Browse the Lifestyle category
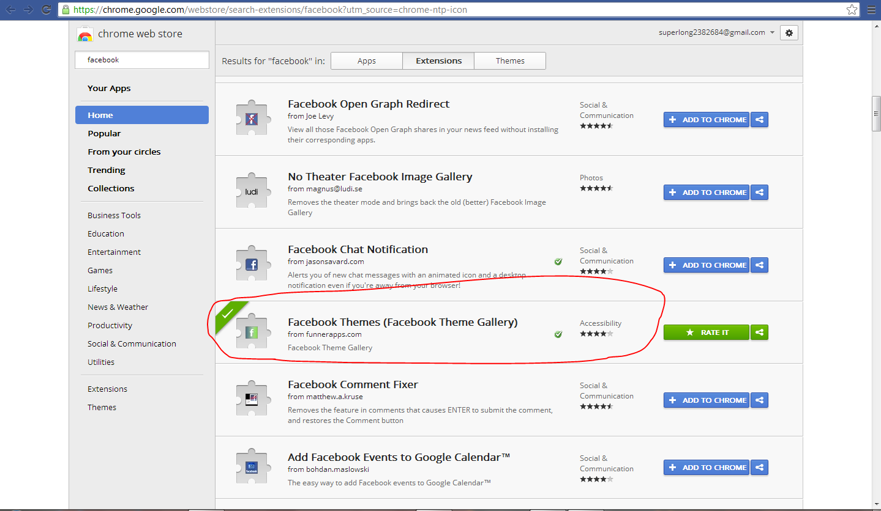Viewport: 881px width, 511px height. (x=102, y=289)
